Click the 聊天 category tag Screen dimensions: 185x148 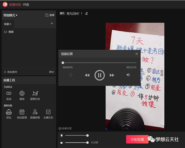coord(62,13)
